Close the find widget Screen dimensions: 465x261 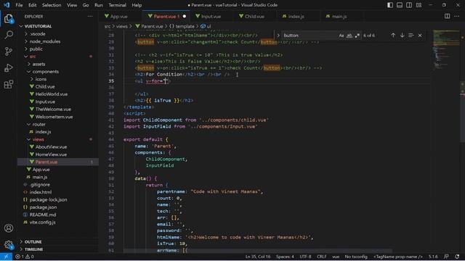(420, 36)
